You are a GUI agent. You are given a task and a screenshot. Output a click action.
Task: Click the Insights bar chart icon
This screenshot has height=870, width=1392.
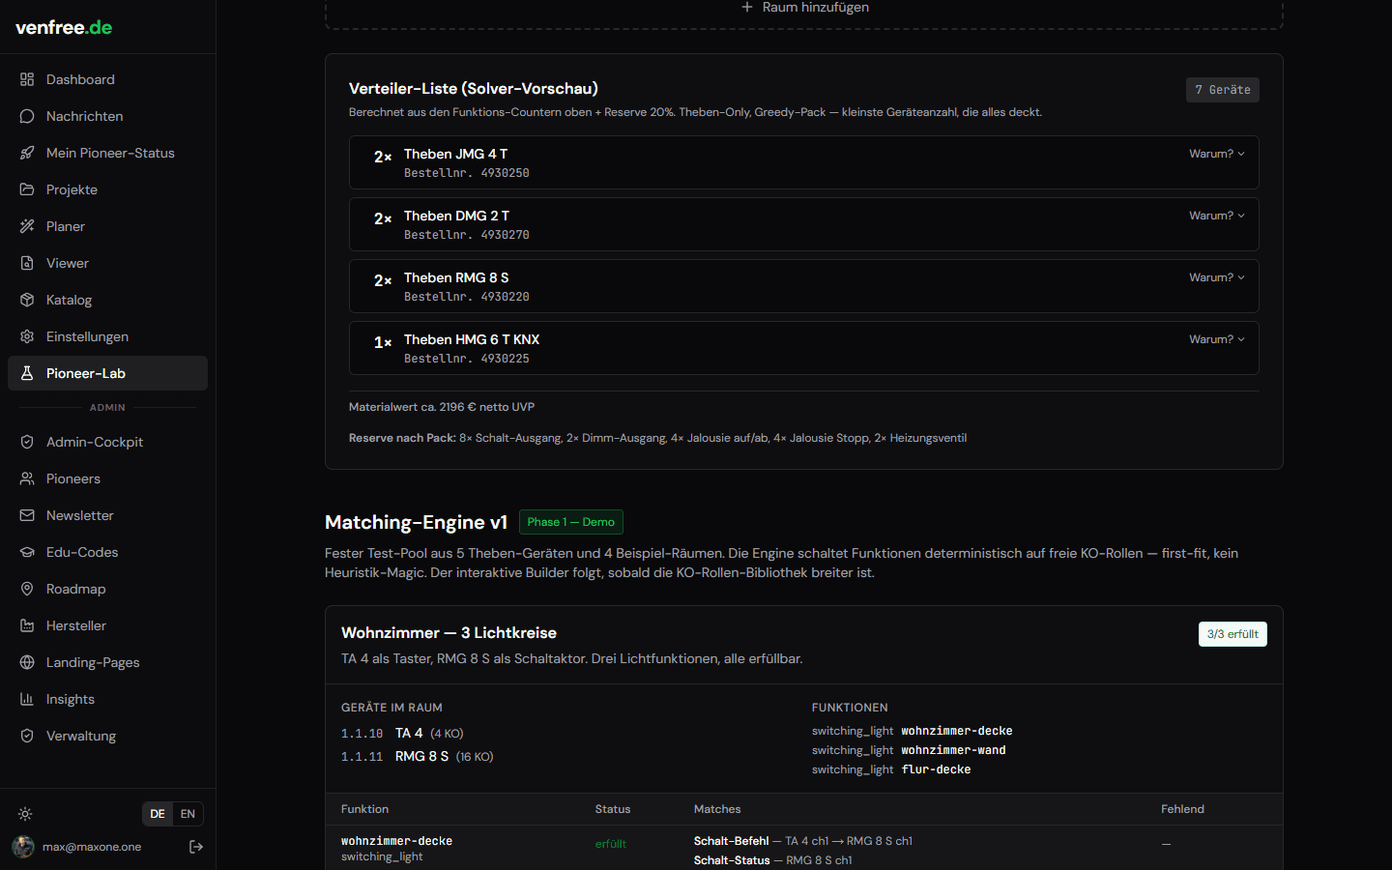27,699
